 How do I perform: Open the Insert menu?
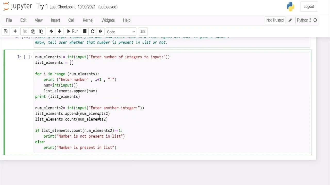[x=55, y=20]
